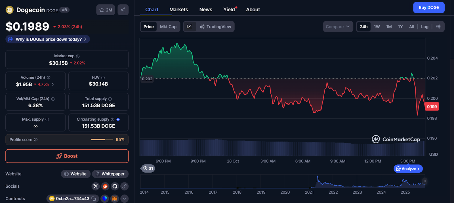Image resolution: width=454 pixels, height=203 pixels.
Task: Expand more contracts chevron
Action: 124,199
